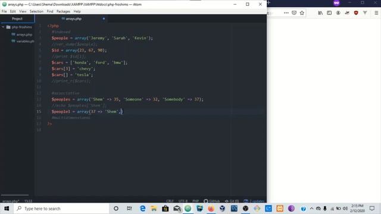
Task: Open variables.php in the project tree
Action: (25, 41)
